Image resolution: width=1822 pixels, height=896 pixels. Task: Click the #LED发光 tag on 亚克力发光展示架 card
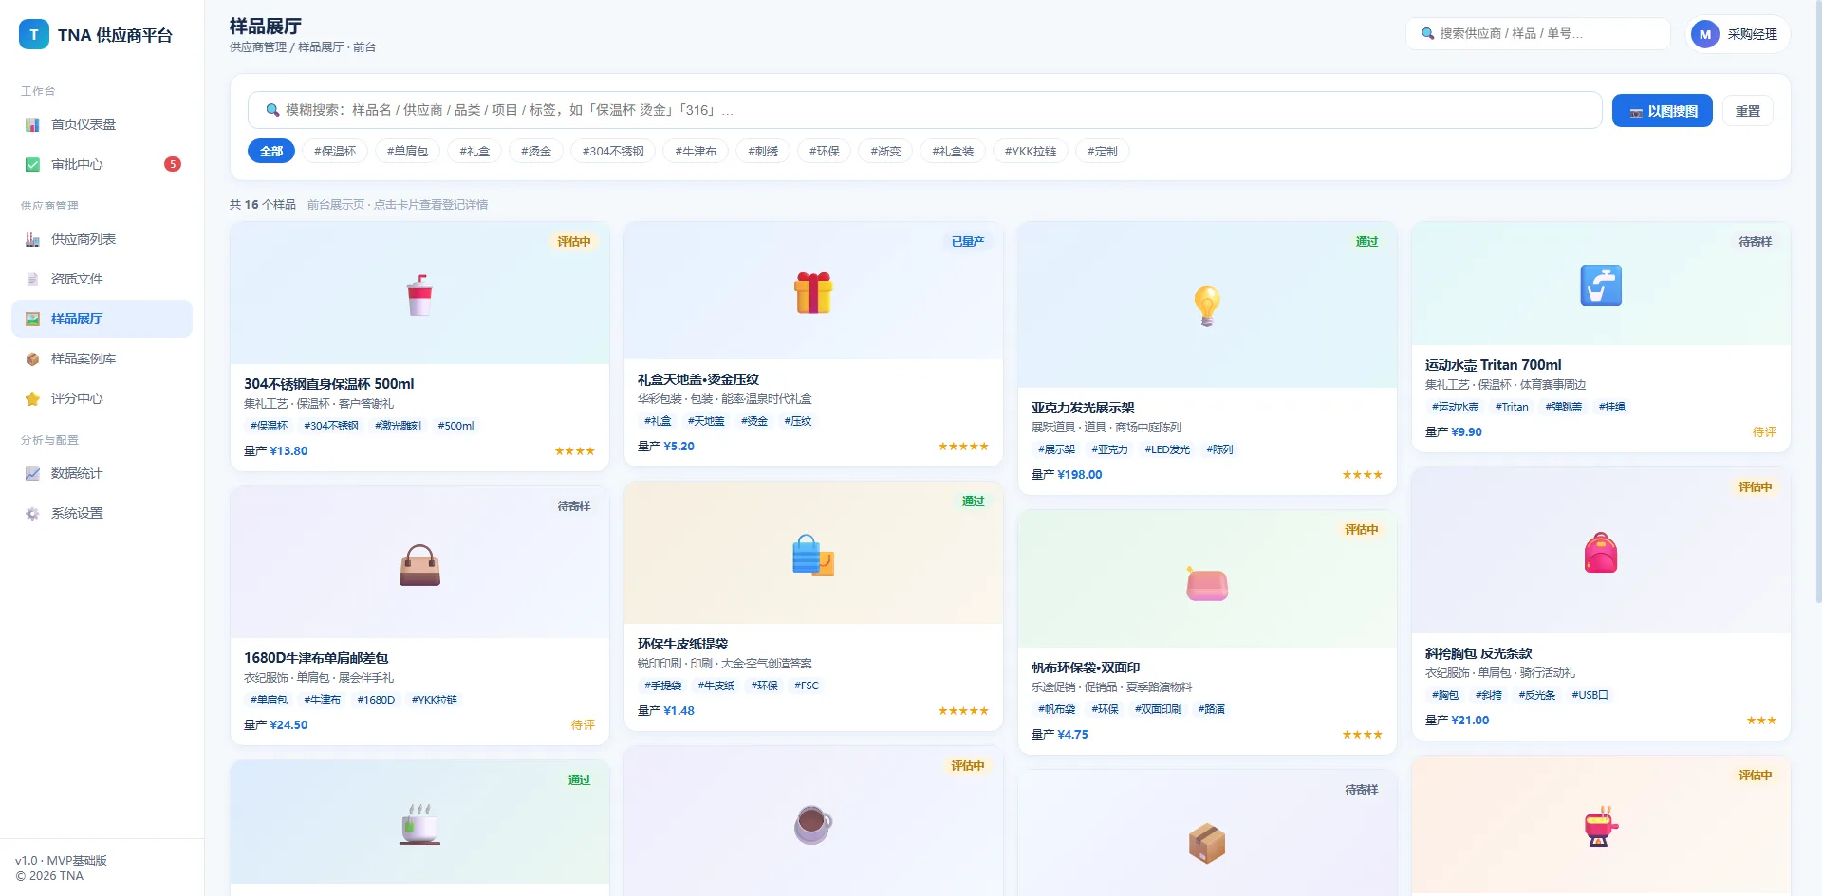point(1167,450)
